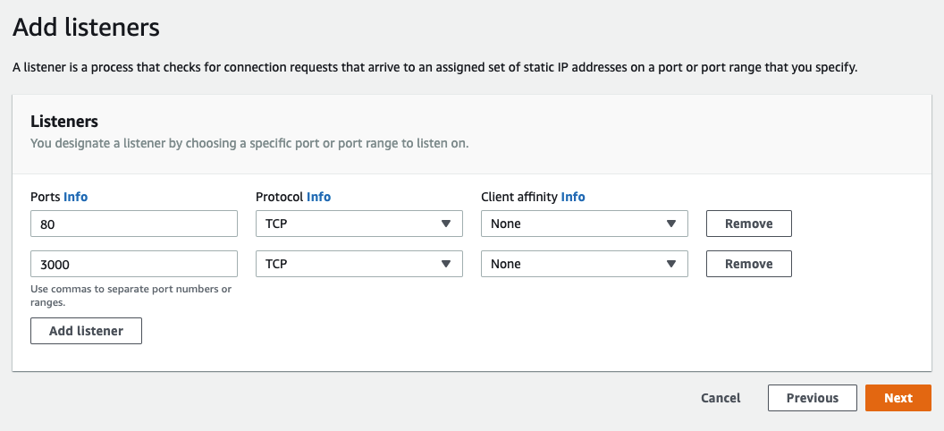The image size is (944, 431).
Task: Click the ports field containing 3000
Action: (134, 264)
